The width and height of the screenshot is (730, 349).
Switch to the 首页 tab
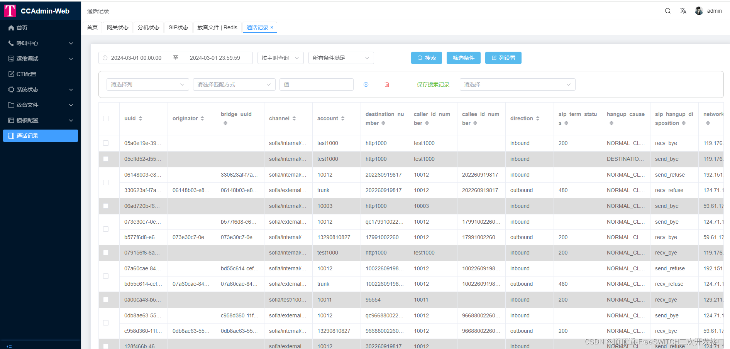(x=92, y=27)
